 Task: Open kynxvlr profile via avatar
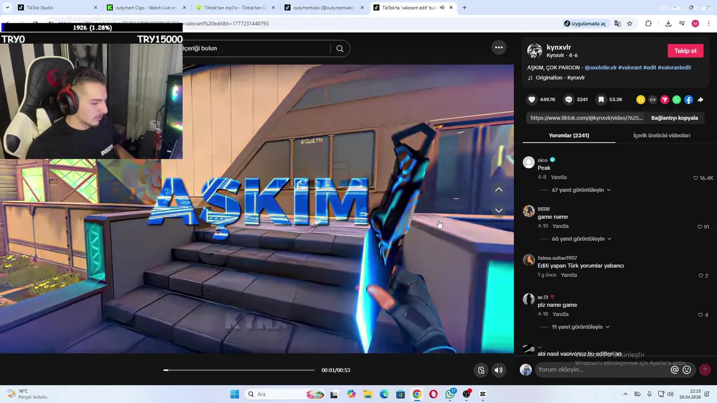click(x=534, y=51)
